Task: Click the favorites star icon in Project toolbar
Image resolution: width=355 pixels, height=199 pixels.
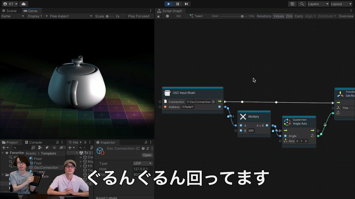Action: [x=54, y=148]
